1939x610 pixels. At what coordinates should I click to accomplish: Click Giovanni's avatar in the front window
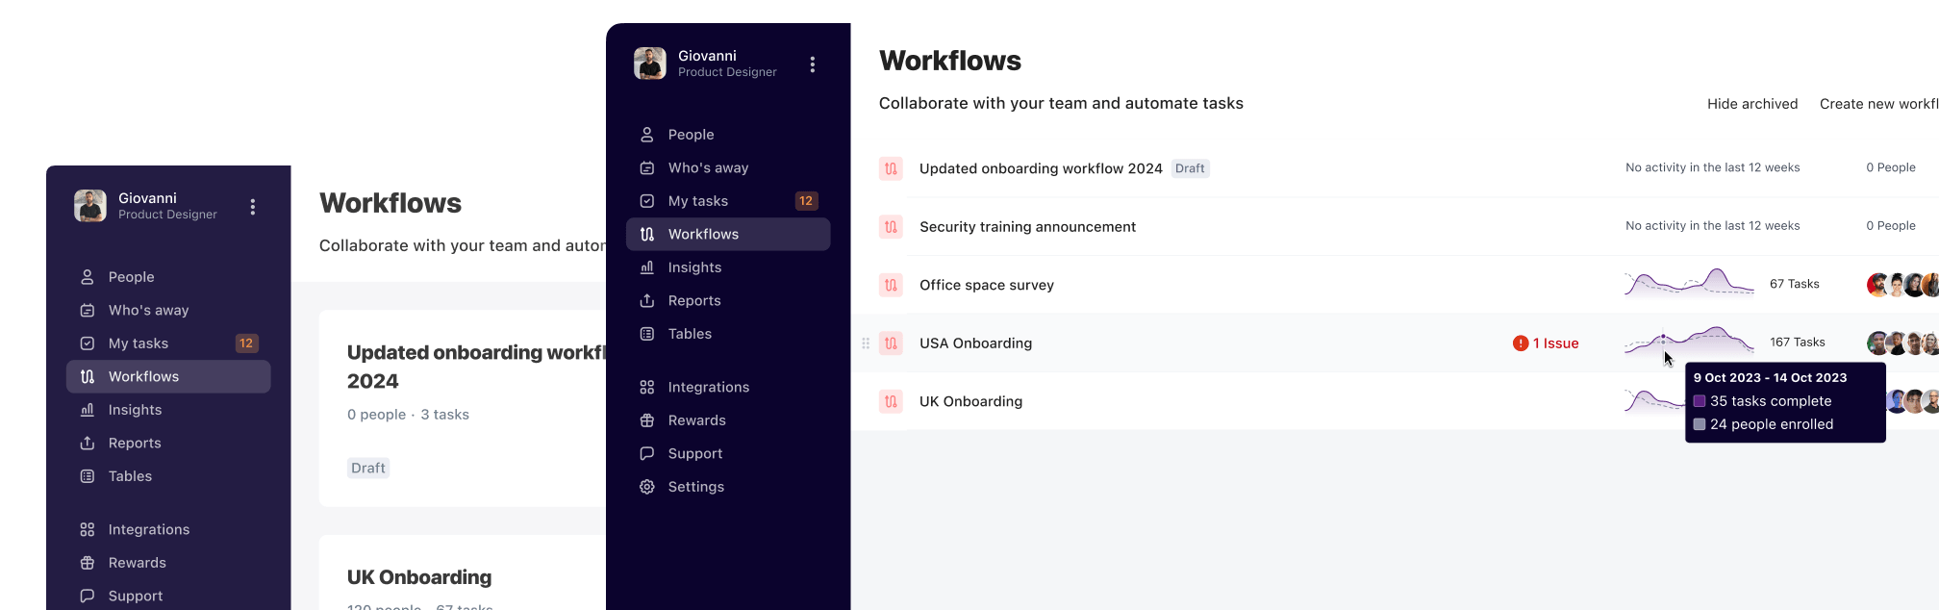(650, 64)
